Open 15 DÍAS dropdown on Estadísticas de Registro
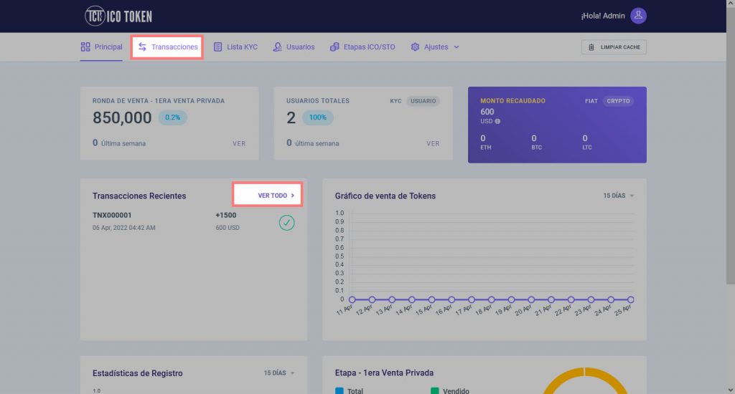This screenshot has width=735, height=394. [x=279, y=373]
